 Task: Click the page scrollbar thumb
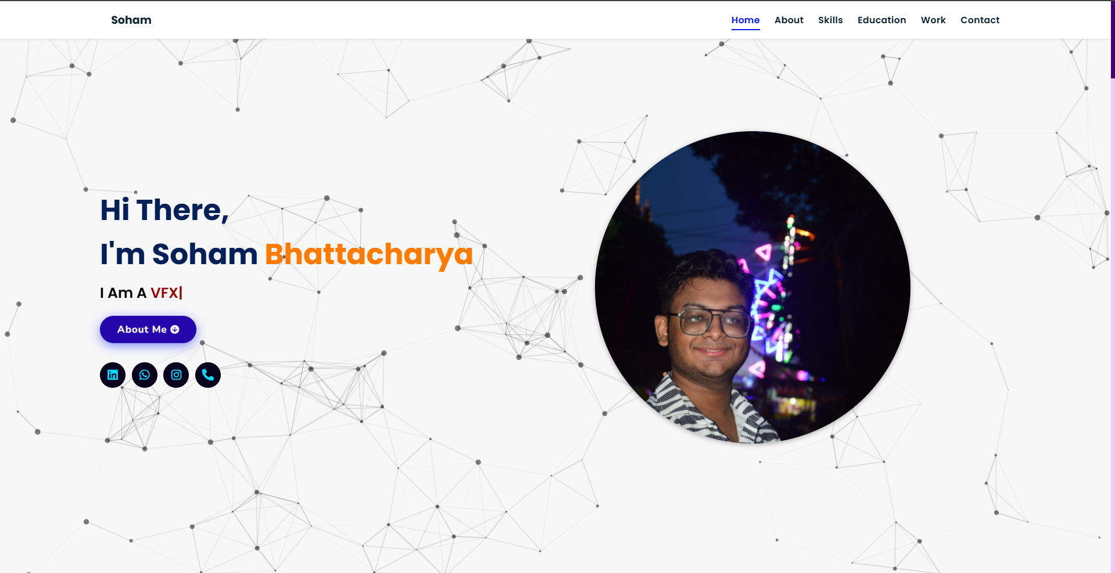click(1113, 39)
